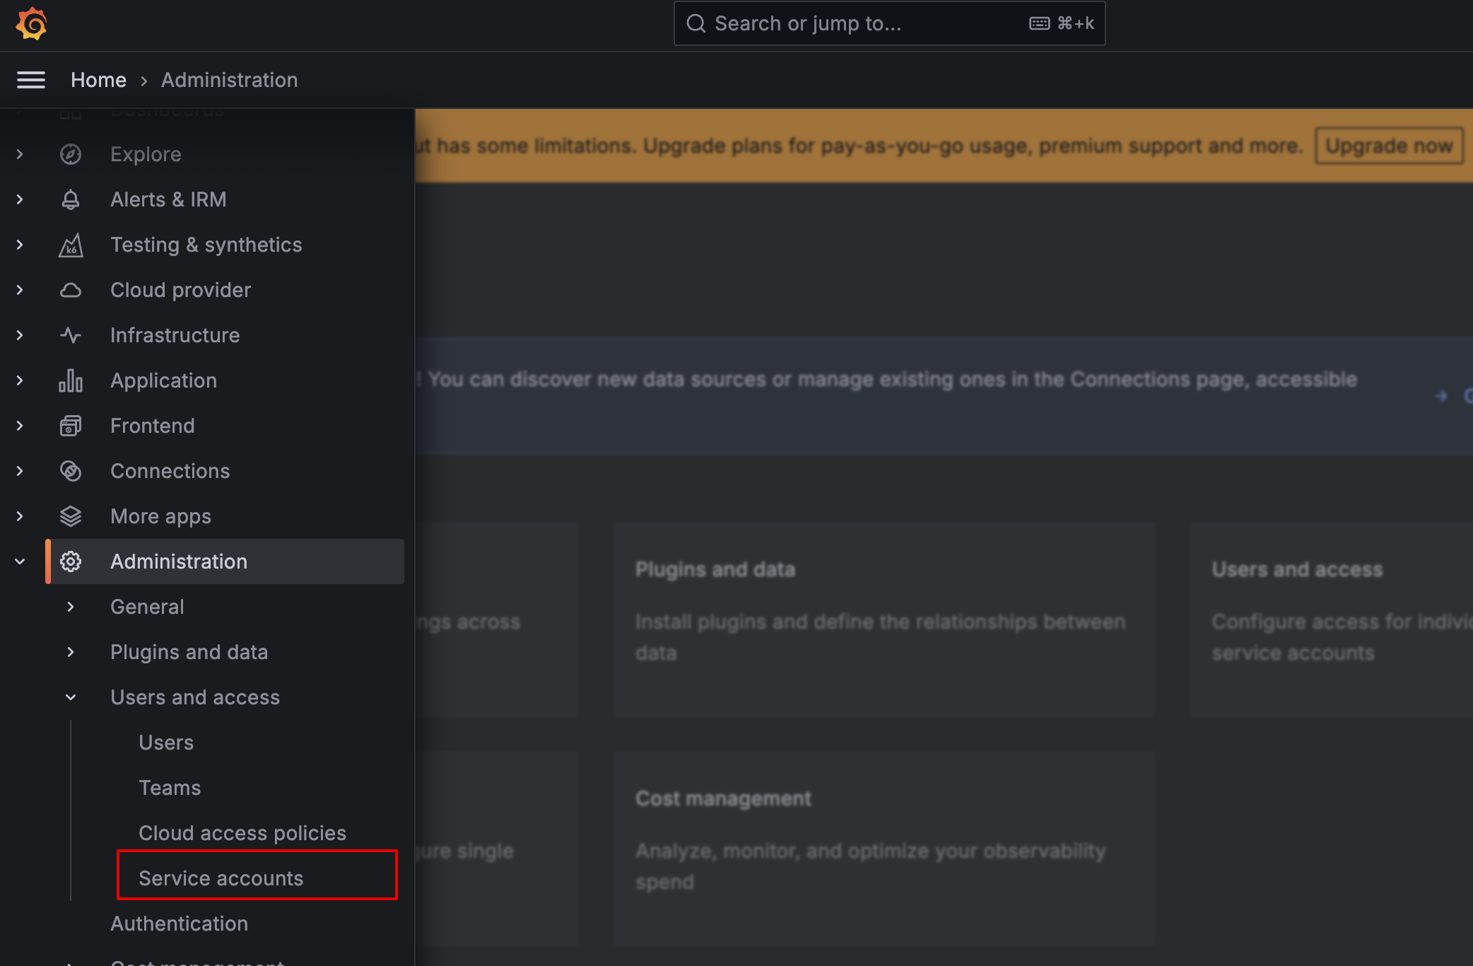Click the Cloud provider cloud icon
This screenshot has width=1473, height=966.
(x=71, y=290)
